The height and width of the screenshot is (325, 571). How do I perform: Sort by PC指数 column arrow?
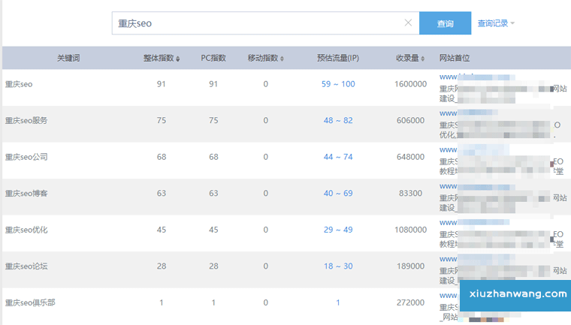tap(228, 59)
